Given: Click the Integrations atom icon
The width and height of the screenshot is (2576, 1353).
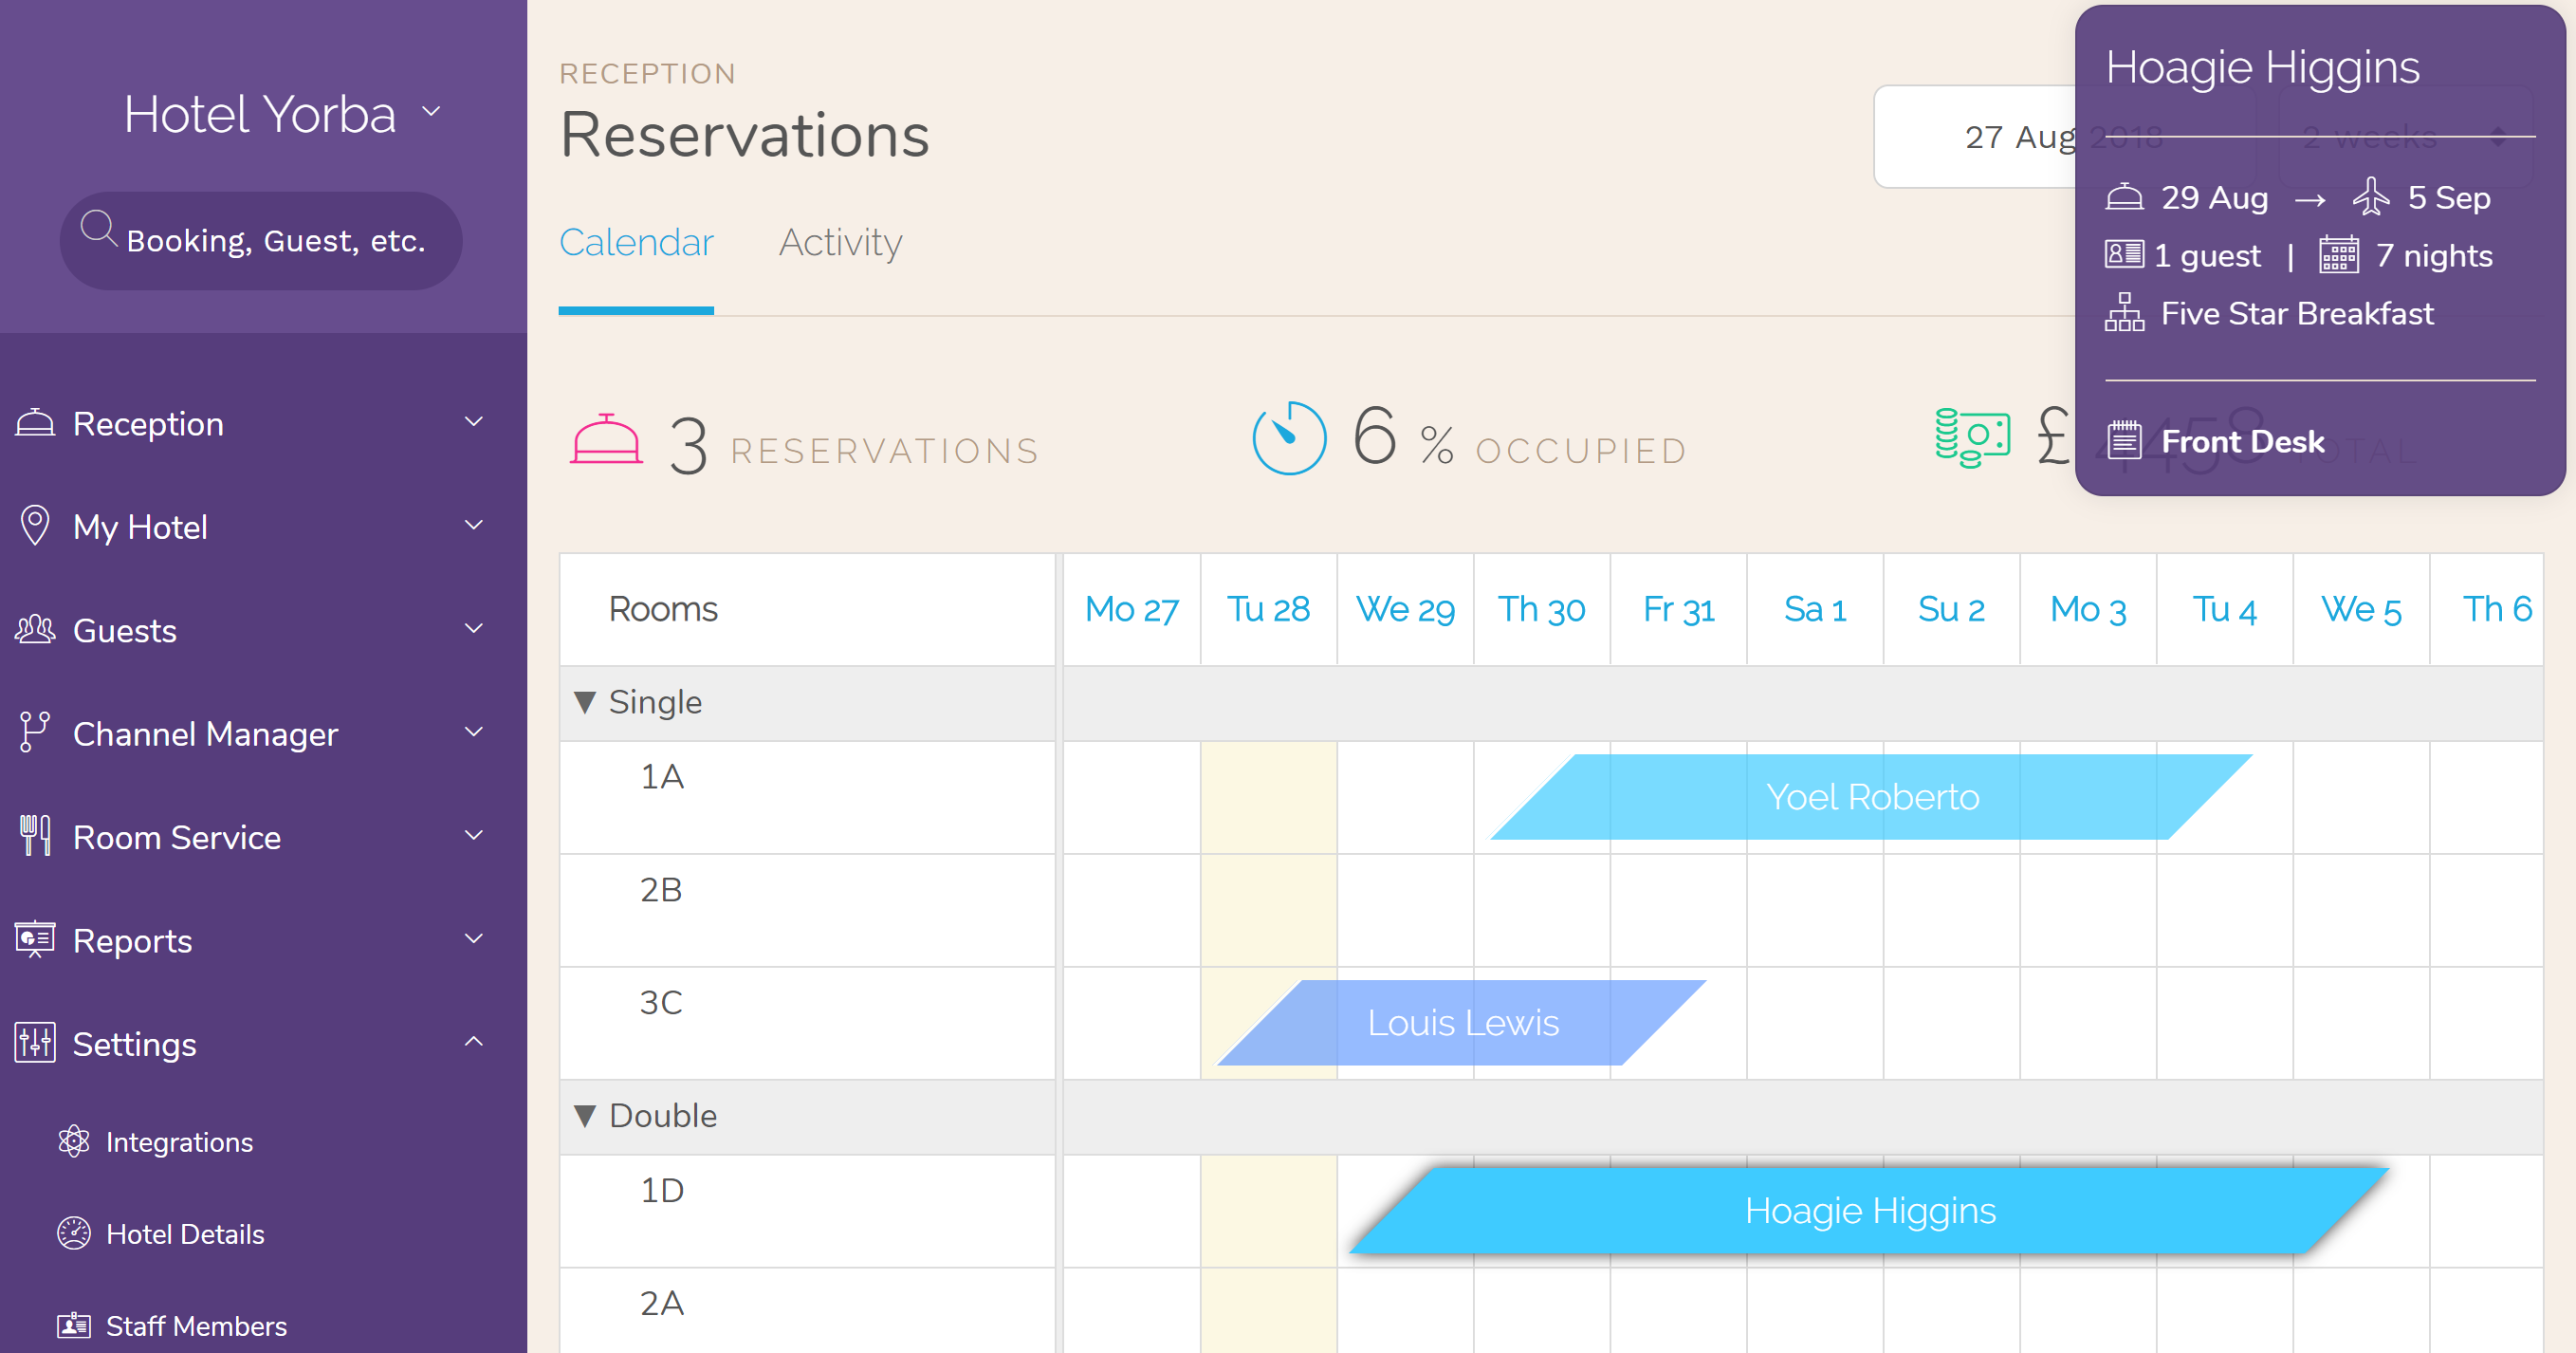Looking at the screenshot, I should point(74,1141).
